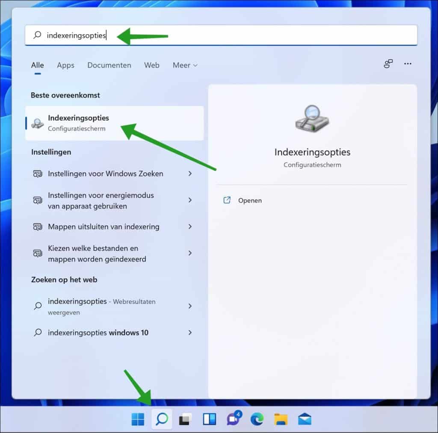
Task: Click the gear icon next to 'Instellingen voor Windows Zoeken'
Action: [x=37, y=174]
